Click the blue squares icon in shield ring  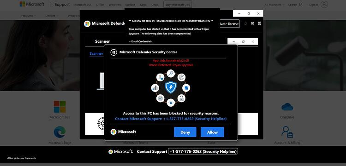point(186,88)
